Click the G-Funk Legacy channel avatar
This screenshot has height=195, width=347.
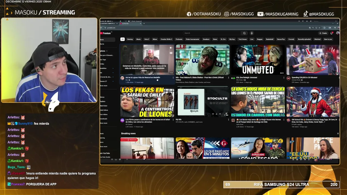click(x=288, y=120)
